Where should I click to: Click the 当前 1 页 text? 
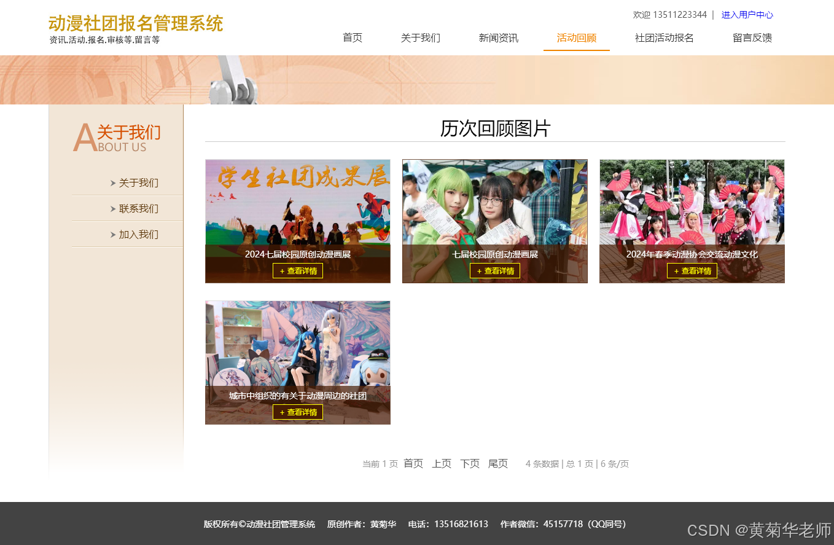coord(380,464)
